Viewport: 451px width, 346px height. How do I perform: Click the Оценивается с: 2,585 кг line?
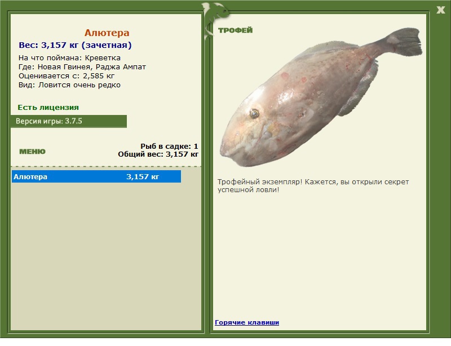tap(67, 76)
